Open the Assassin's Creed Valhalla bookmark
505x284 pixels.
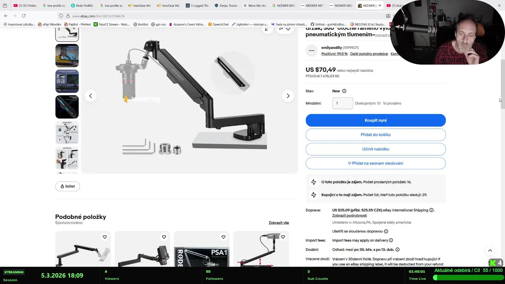pos(187,24)
